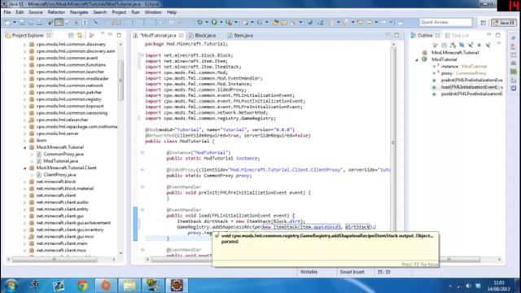Open File Explorer folder from taskbar
Screen dimensions: 521x293
(129, 286)
